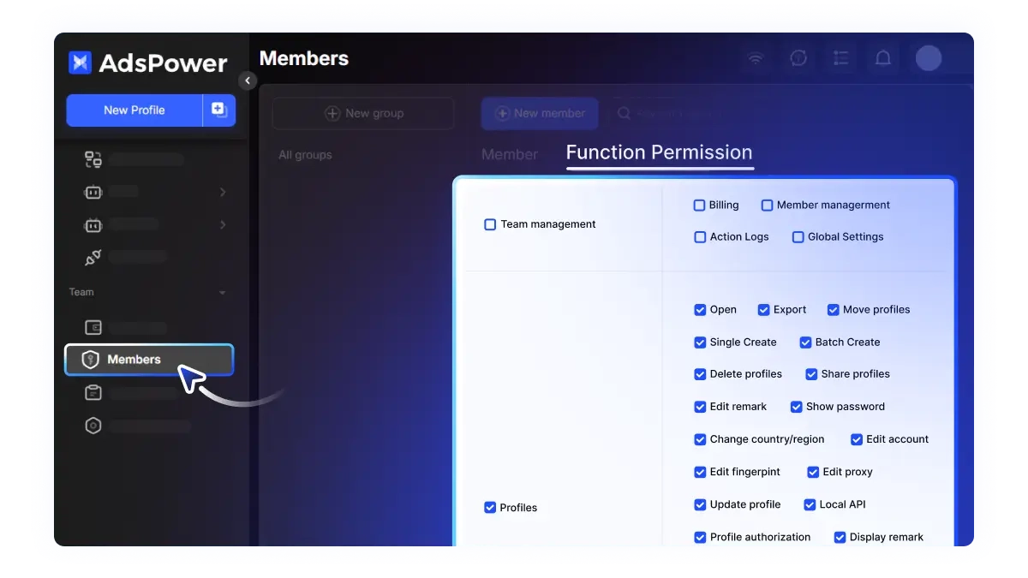Uncheck the Profiles permission group
This screenshot has height=578, width=1028.
pyautogui.click(x=490, y=508)
